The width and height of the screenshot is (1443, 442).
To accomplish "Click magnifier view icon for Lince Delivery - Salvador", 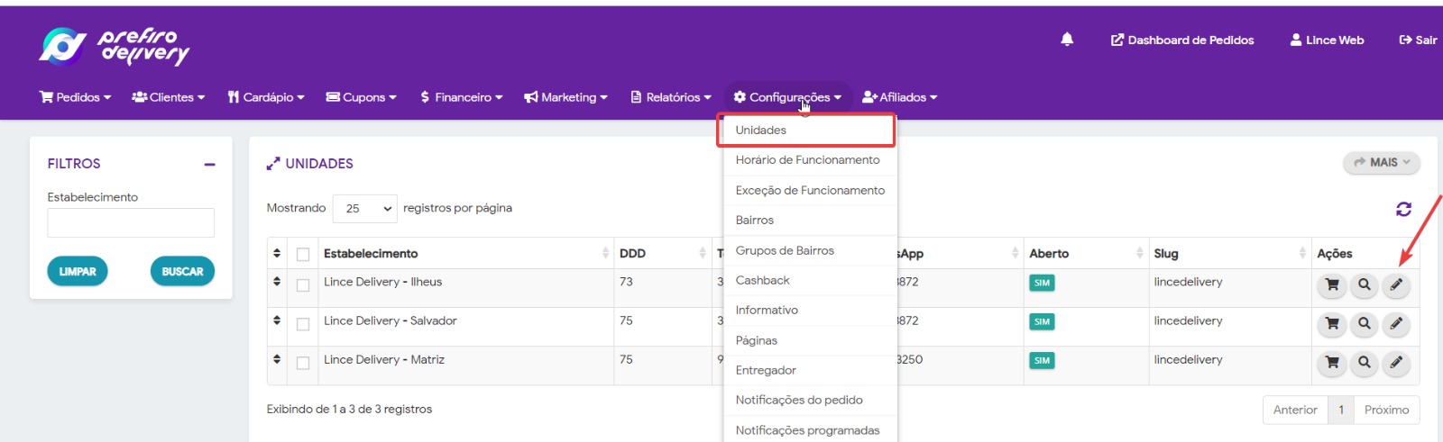I will coord(1365,323).
